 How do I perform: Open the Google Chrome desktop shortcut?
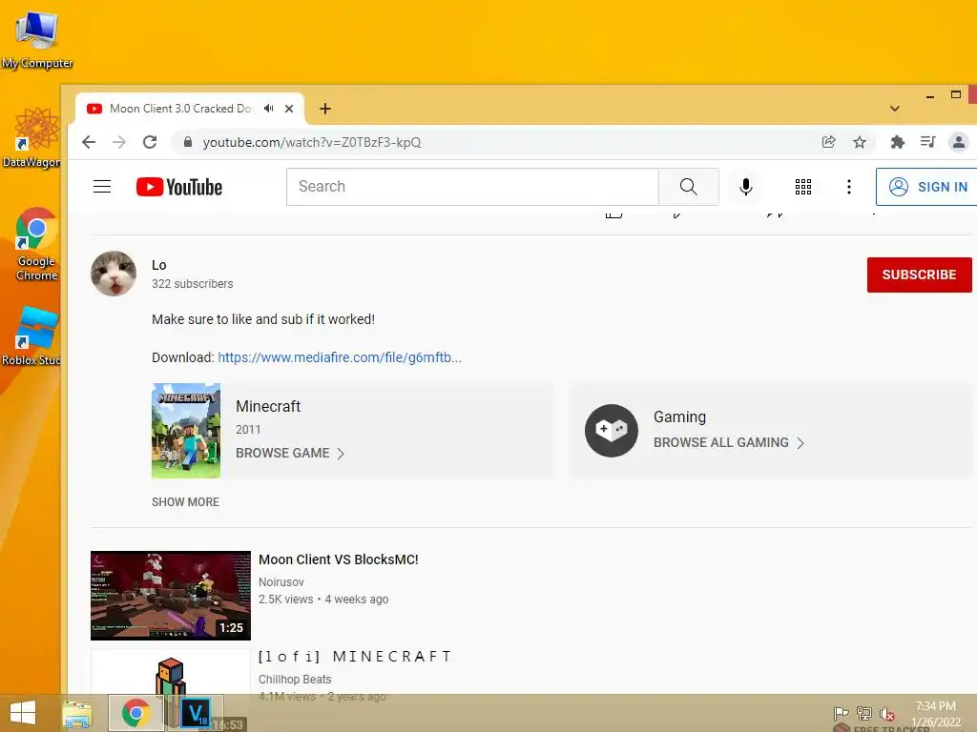coord(36,244)
